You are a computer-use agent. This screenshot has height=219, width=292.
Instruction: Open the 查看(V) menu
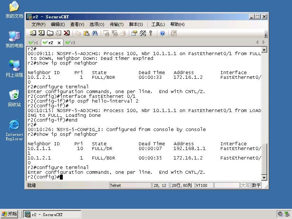click(x=77, y=24)
